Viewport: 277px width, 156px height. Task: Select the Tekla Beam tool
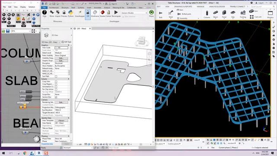(x=216, y=14)
